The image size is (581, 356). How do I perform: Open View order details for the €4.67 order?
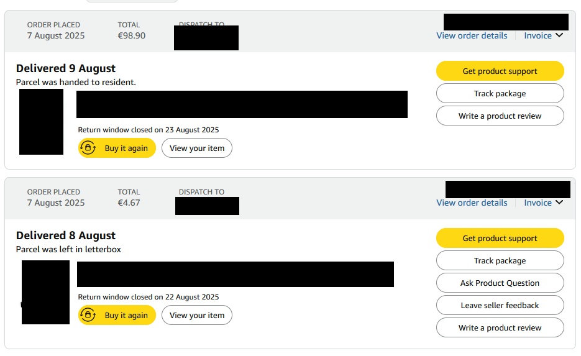(472, 203)
